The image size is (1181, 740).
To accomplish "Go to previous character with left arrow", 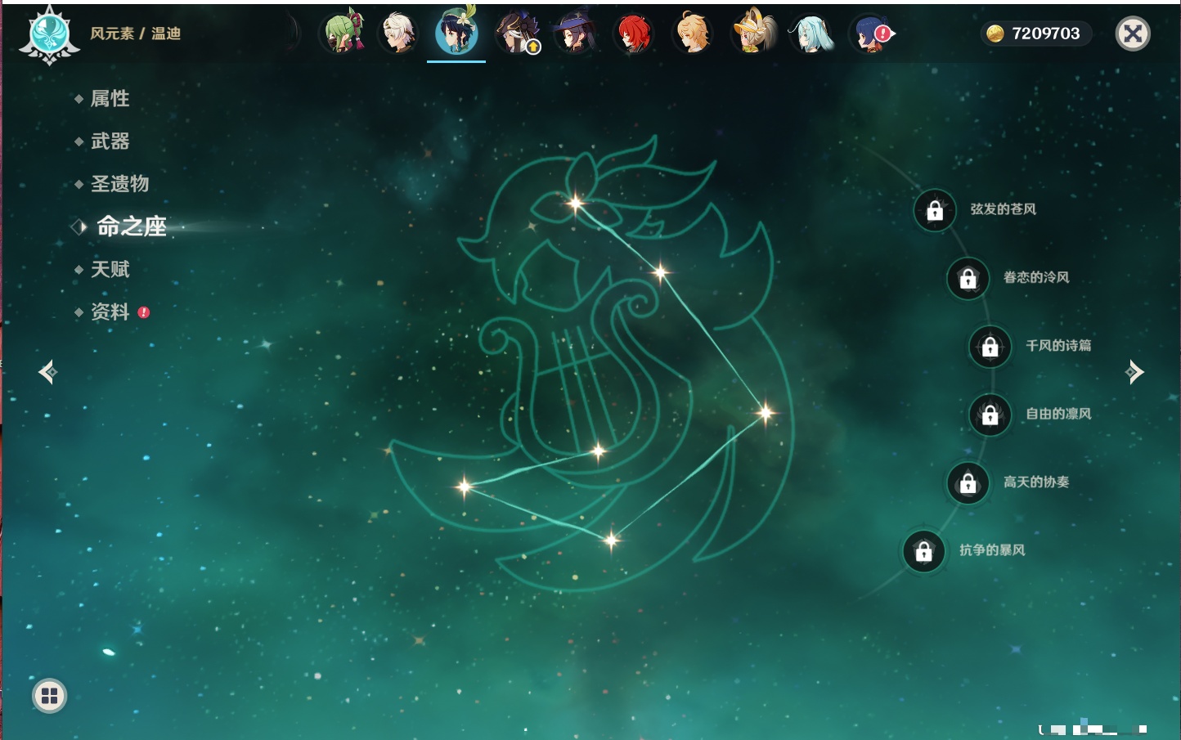I will 47,372.
